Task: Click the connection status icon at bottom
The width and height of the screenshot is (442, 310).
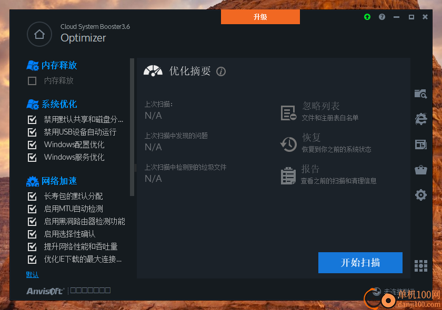Action: (x=377, y=292)
